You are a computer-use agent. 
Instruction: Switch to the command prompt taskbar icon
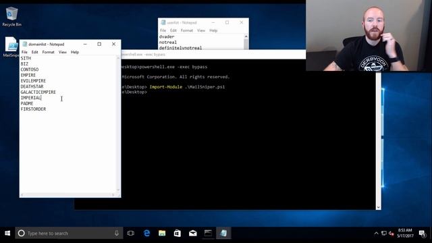(x=208, y=234)
